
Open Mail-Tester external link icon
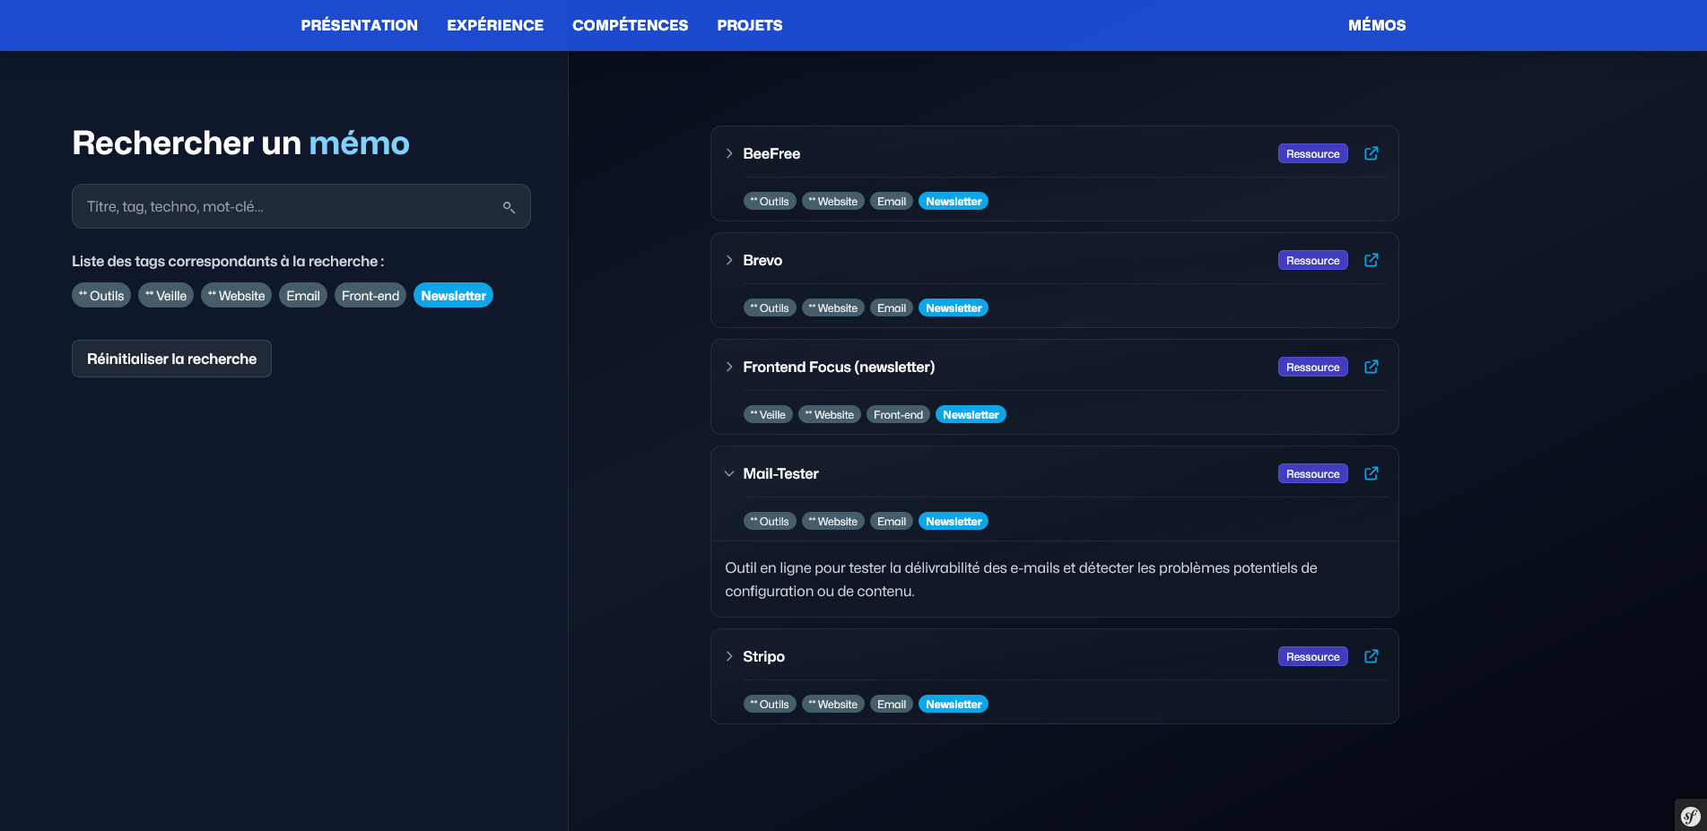click(1371, 473)
